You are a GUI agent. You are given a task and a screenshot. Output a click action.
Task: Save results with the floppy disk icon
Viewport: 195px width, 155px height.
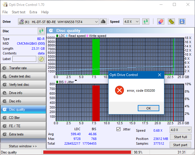tap(182, 22)
